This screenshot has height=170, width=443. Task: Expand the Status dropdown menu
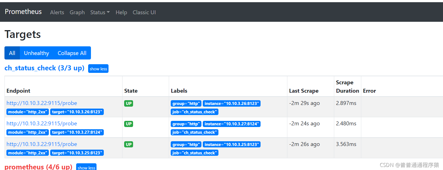[100, 12]
